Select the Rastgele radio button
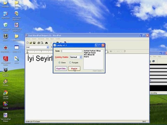This screenshot has height=125, width=167. (x=70, y=62)
